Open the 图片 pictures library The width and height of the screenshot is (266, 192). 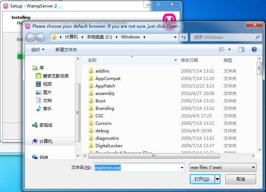coord(44,92)
